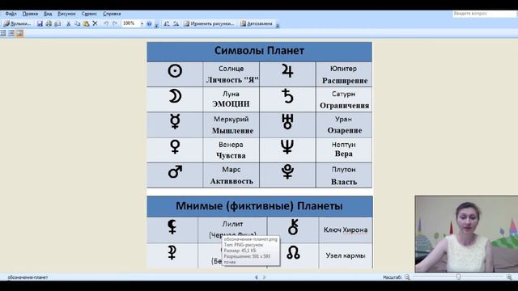Click the Ярлыки (Shortcuts) toolbar button
Screen dimensions: 518x291
tap(17, 23)
